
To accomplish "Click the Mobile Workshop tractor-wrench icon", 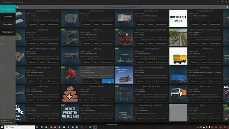I will pyautogui.click(x=20, y=113).
